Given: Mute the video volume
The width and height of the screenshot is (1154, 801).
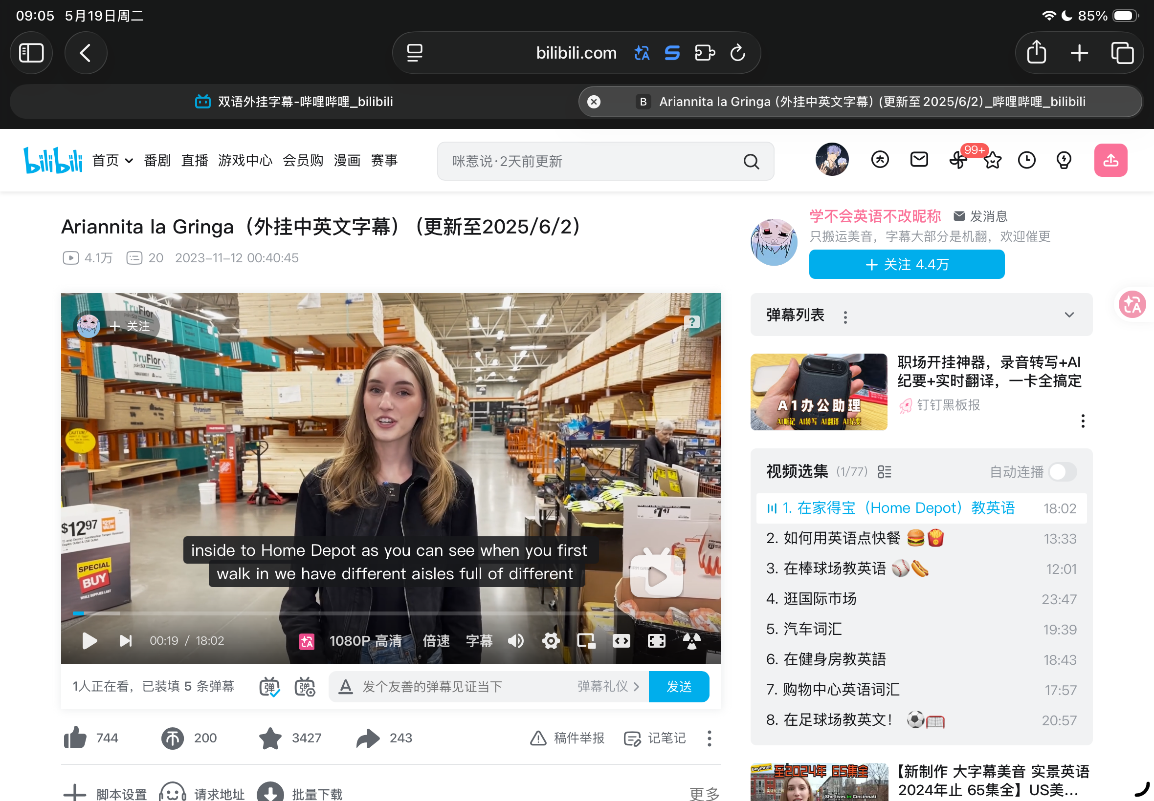Looking at the screenshot, I should coord(515,641).
